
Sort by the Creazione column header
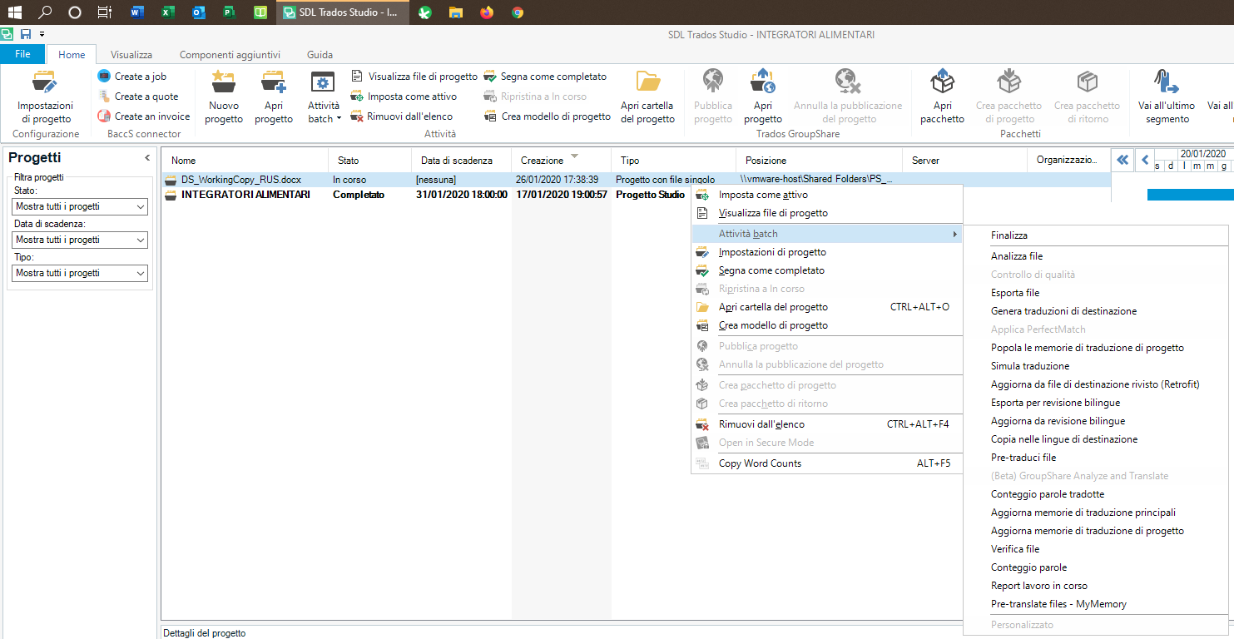561,160
